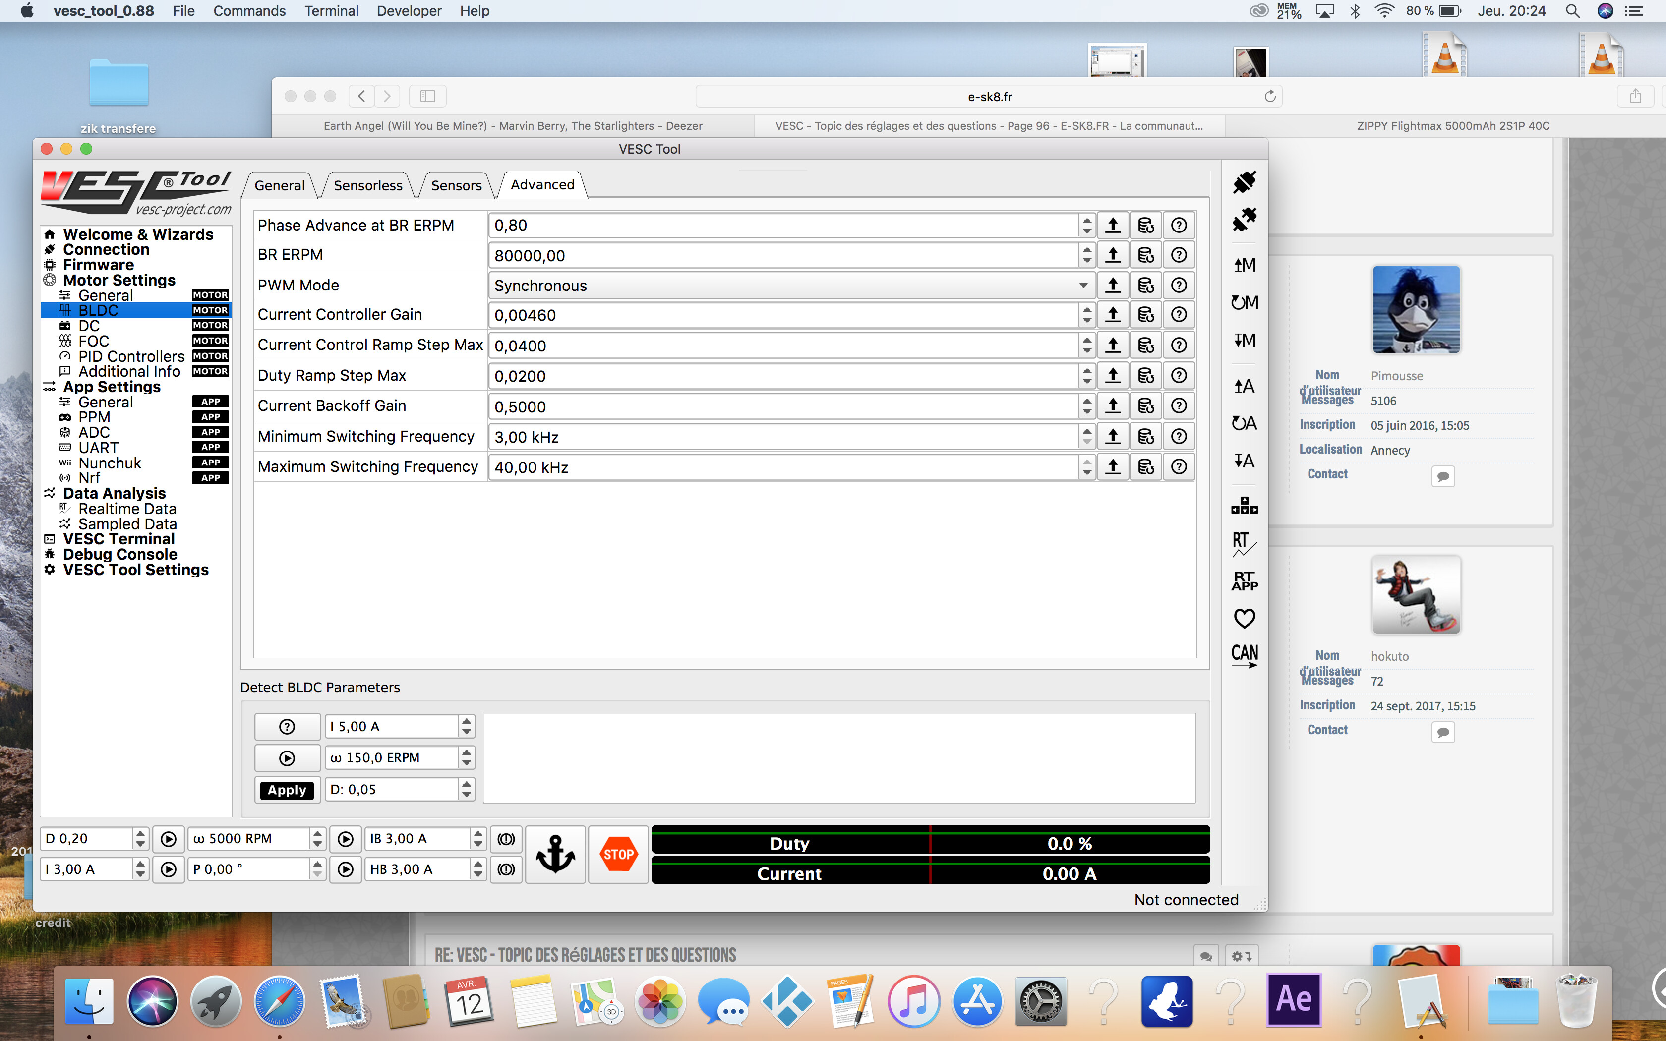Screen dimensions: 1666x1041
Task: Click handbrake button next to HB 3,00 A
Action: [x=506, y=869]
